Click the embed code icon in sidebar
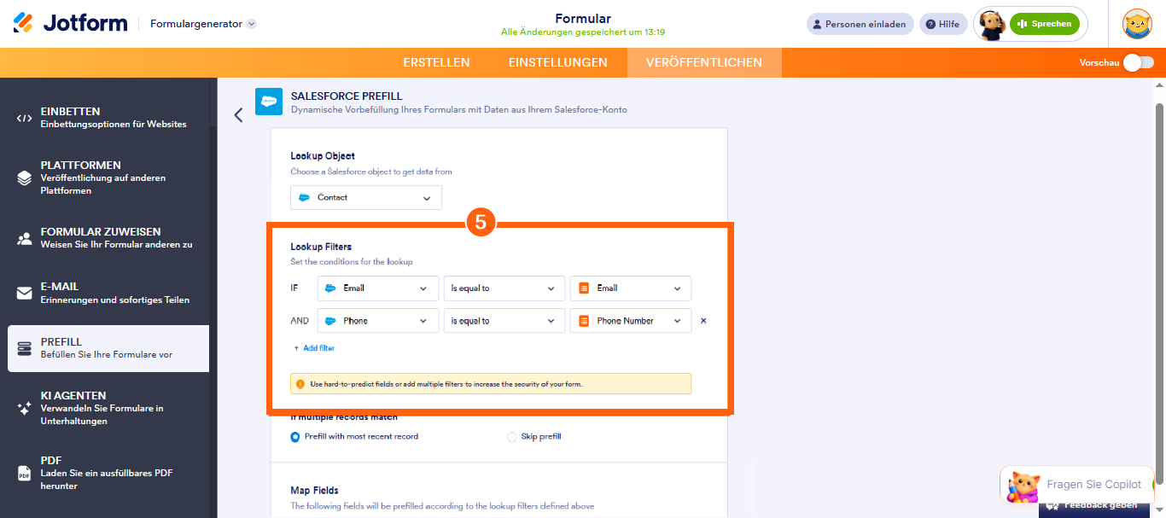The image size is (1166, 518). point(25,118)
